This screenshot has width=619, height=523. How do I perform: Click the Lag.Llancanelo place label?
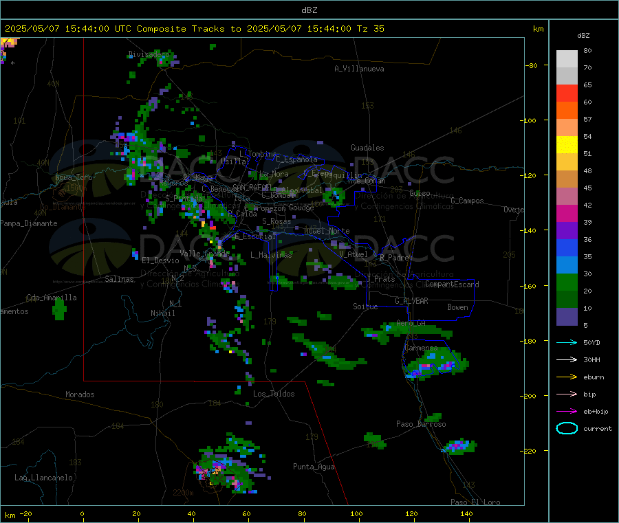(x=43, y=478)
